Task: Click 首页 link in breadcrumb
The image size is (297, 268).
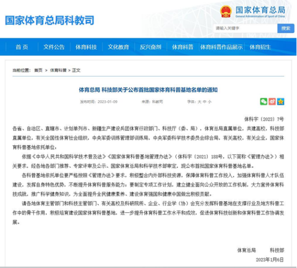Action: [x=38, y=70]
